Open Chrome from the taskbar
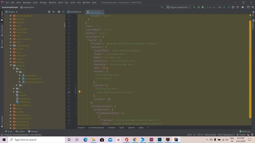 (x=135, y=139)
